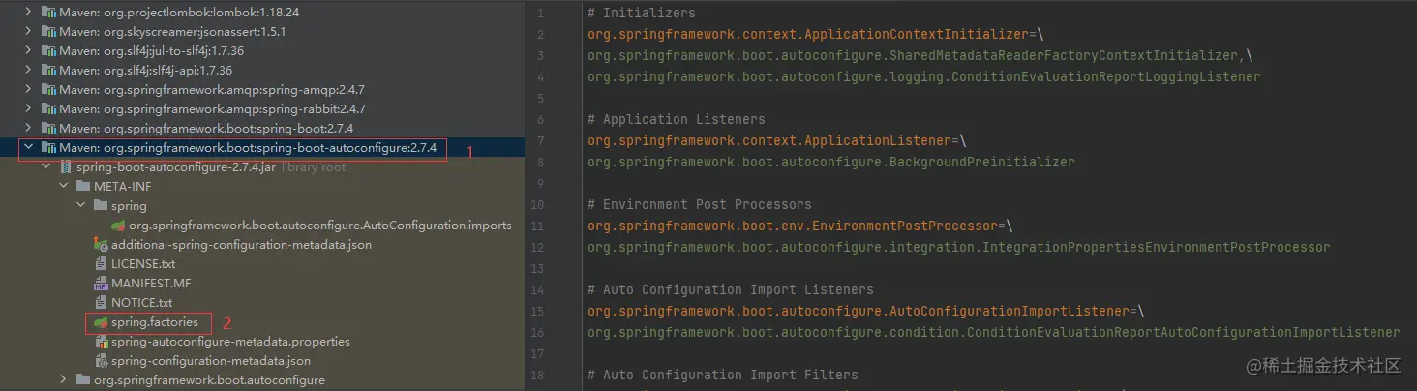Image resolution: width=1417 pixels, height=391 pixels.
Task: Click the MANIFEST.MF file icon
Action: (102, 284)
